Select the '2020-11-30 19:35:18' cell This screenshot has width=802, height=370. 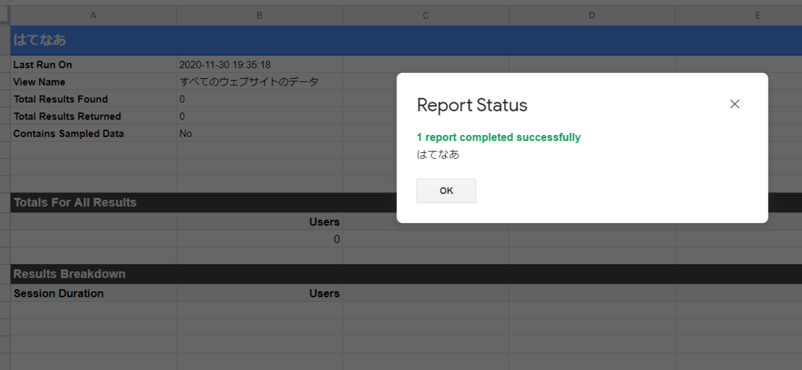coord(259,65)
